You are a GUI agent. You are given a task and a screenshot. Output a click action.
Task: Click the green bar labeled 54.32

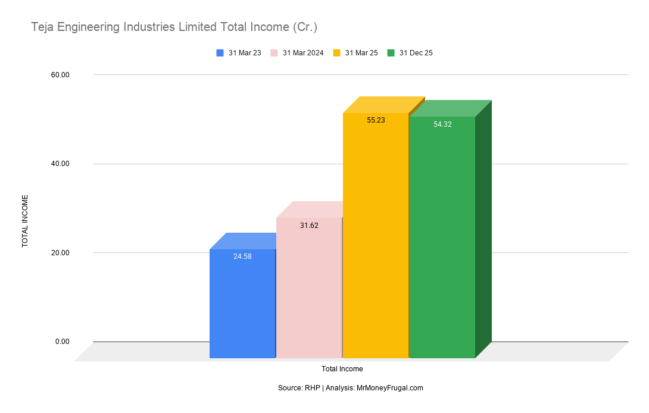[x=442, y=237]
